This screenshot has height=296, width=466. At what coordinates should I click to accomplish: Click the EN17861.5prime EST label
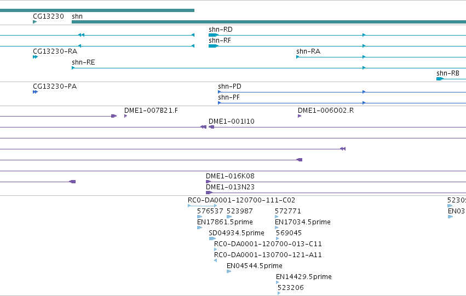click(225, 222)
